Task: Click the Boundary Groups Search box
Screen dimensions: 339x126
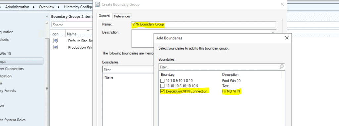Action: coord(72,25)
